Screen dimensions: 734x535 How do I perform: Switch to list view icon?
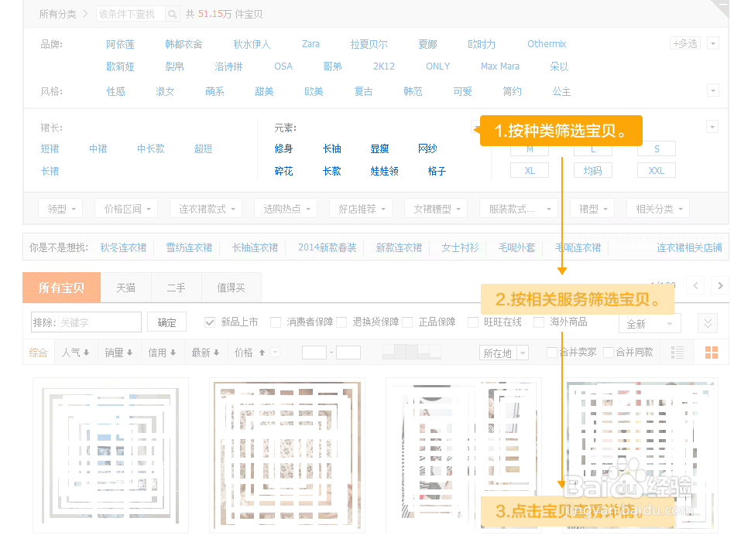677,353
